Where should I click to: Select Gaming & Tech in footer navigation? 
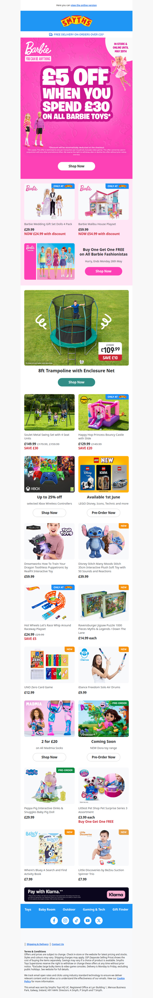coord(94,909)
